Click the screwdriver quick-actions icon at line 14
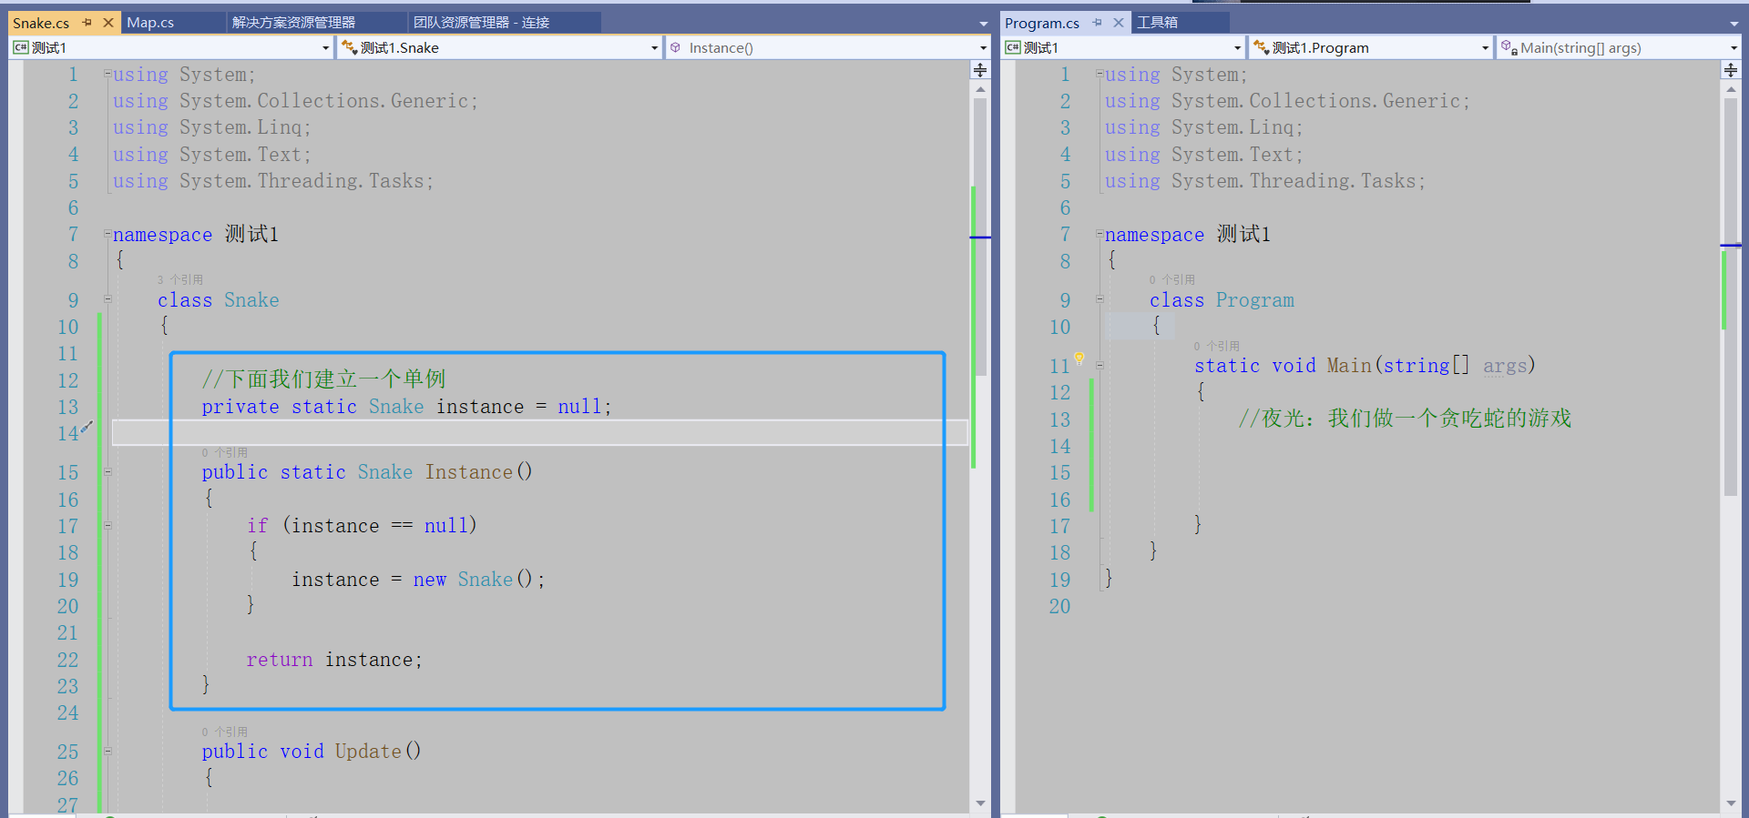Viewport: 1749px width, 818px height. point(87,427)
